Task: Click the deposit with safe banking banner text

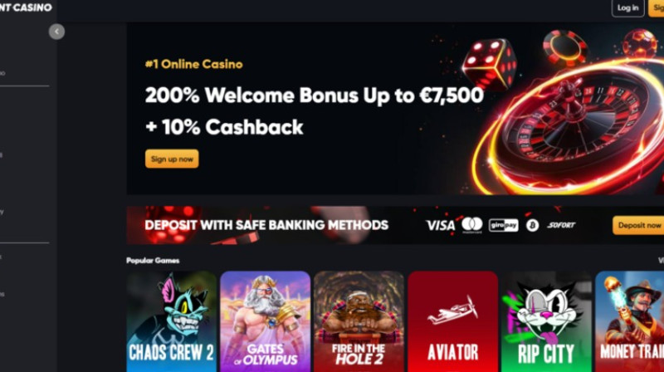Action: pos(266,225)
